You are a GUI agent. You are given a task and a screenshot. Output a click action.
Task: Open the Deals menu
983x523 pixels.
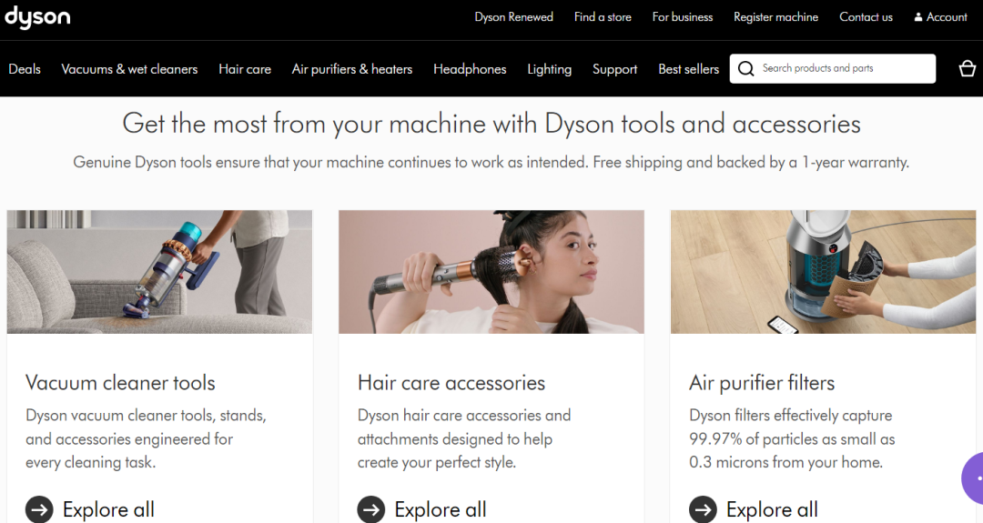[25, 69]
